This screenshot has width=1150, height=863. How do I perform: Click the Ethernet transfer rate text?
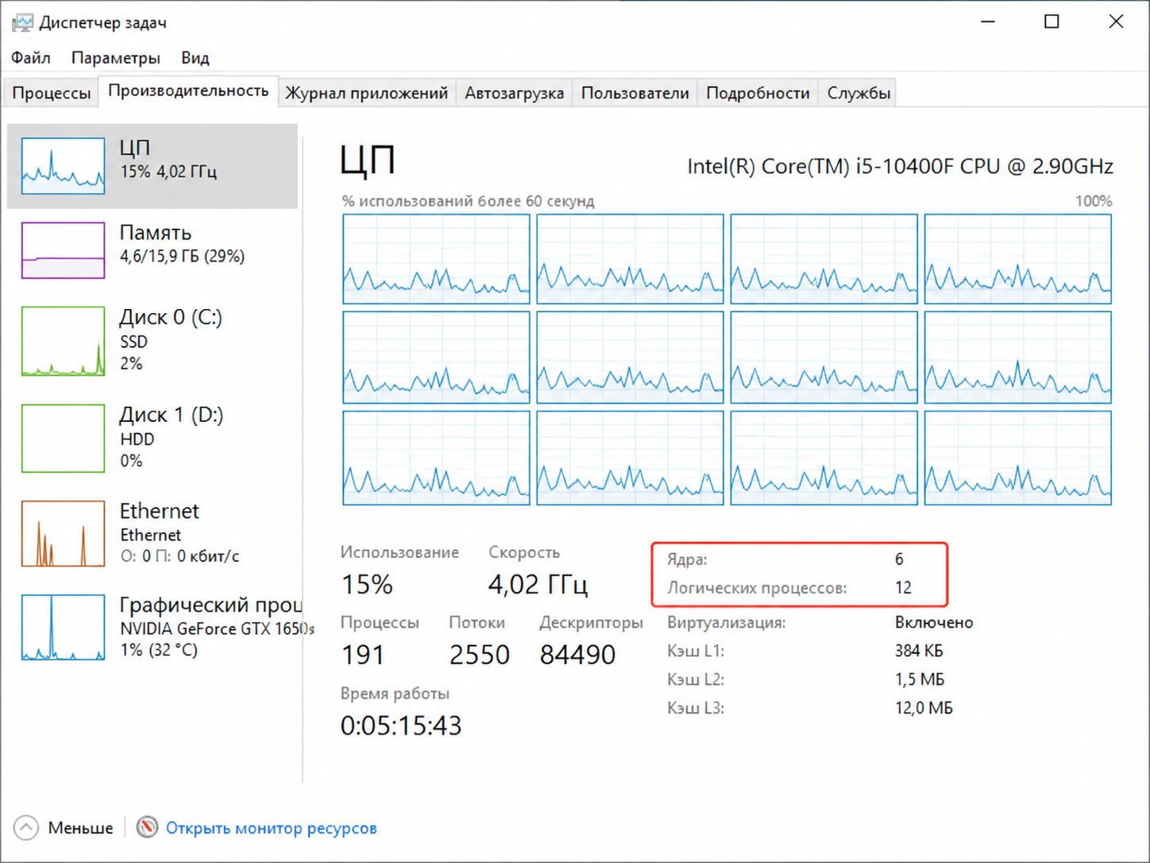click(179, 556)
